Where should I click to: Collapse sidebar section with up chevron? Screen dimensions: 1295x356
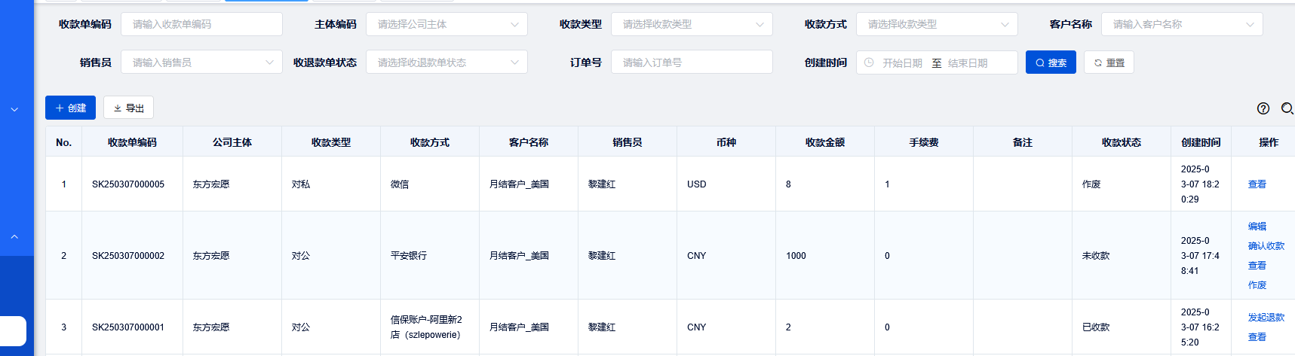pos(14,236)
